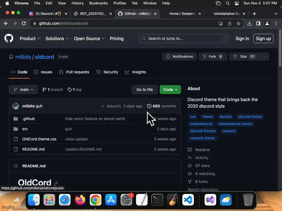Open the OldCord.theme.css file

click(39, 139)
